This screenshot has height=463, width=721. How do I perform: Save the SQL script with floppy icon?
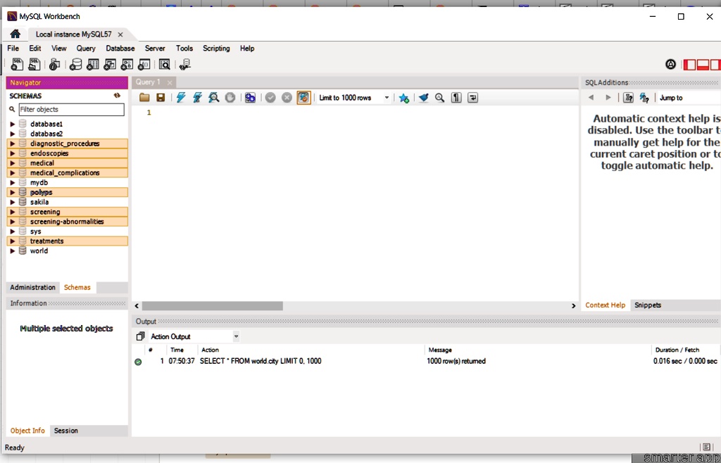click(x=161, y=98)
